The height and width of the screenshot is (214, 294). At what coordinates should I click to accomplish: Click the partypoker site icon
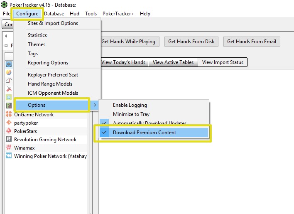click(9, 123)
